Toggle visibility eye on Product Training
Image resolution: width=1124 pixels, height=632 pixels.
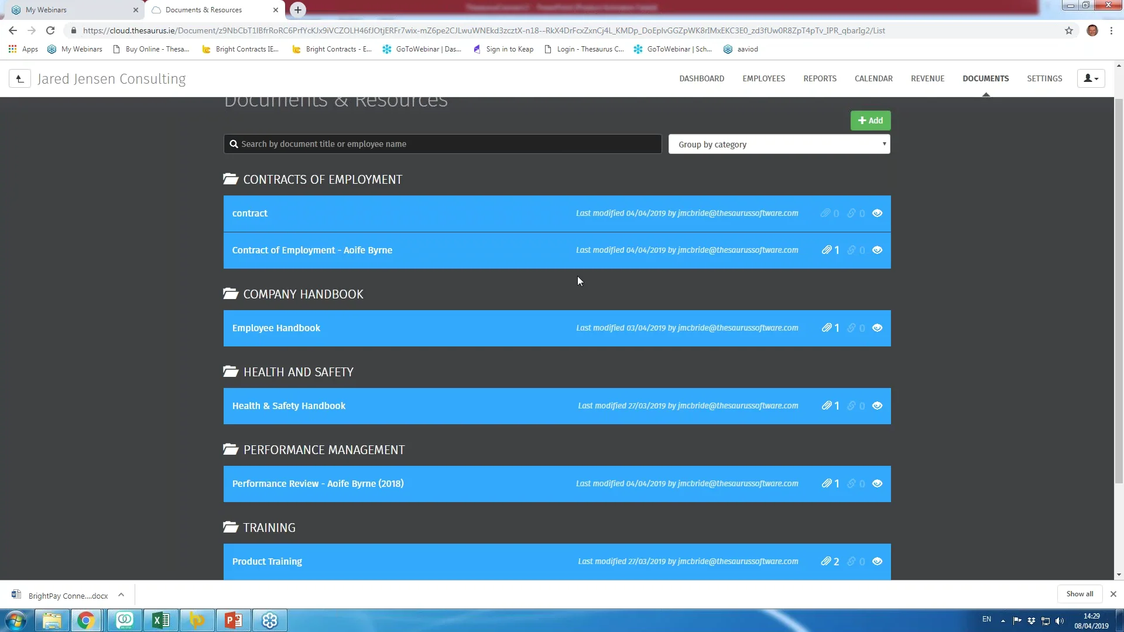point(877,562)
